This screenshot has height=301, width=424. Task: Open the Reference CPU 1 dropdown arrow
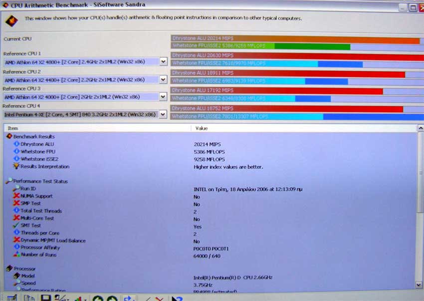coord(163,61)
